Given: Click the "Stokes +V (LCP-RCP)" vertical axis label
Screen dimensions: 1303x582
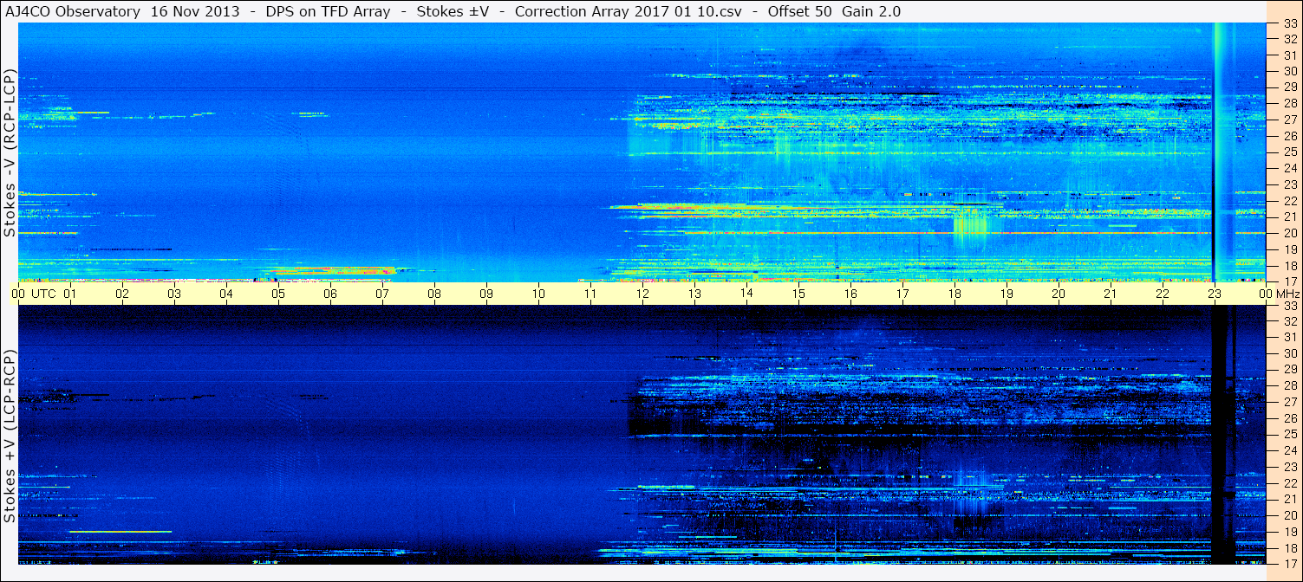Looking at the screenshot, I should point(10,436).
